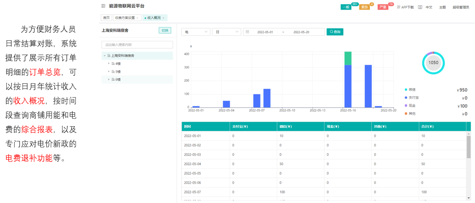Toggle 现金 legend item in chart
Screen dimensions: 475x203
(412, 105)
